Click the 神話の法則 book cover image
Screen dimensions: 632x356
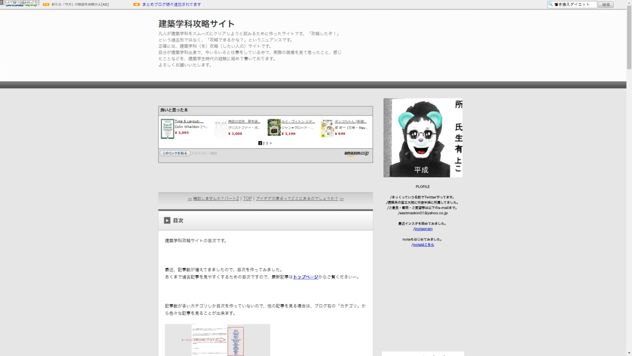tap(220, 129)
